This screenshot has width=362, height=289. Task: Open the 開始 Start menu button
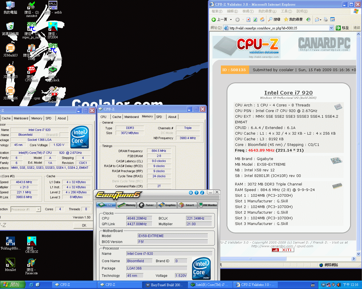[12, 285]
